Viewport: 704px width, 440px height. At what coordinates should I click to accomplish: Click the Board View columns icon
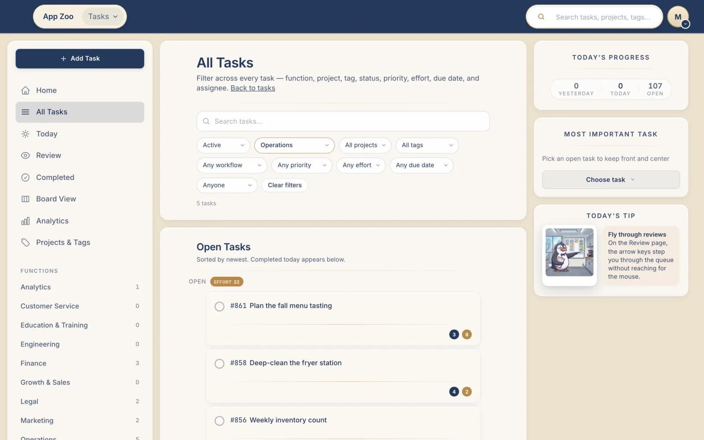26,199
